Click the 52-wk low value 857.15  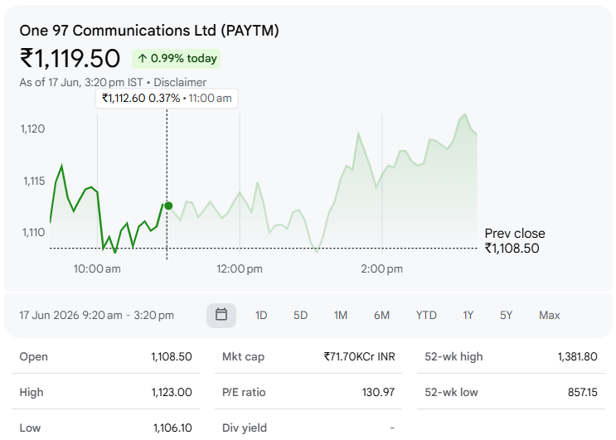click(x=583, y=393)
